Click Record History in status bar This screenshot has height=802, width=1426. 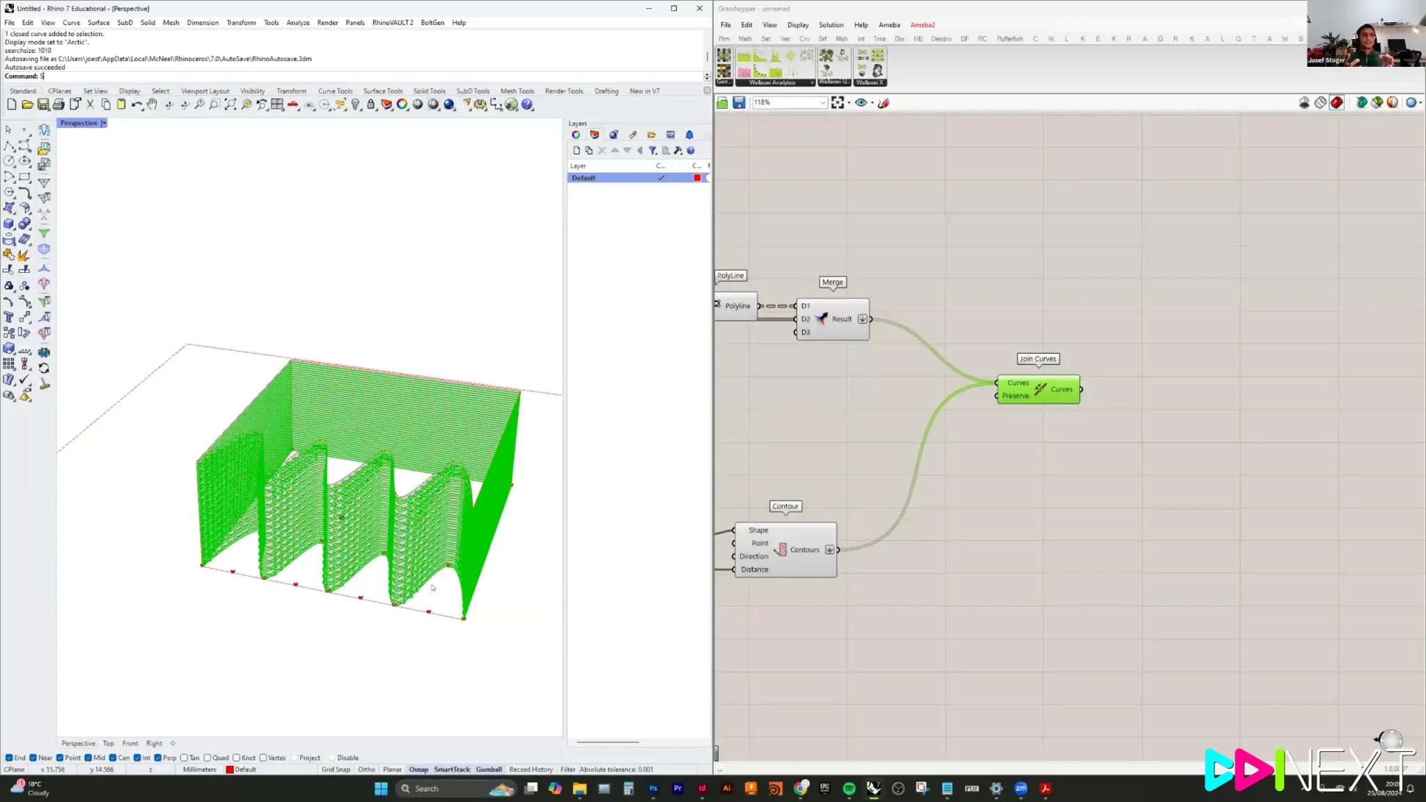click(x=531, y=769)
